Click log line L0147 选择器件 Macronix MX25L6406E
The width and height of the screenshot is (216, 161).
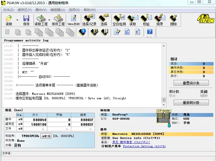(46, 94)
